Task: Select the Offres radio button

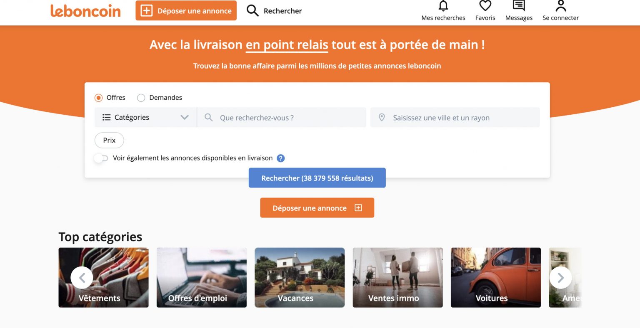Action: coord(98,98)
